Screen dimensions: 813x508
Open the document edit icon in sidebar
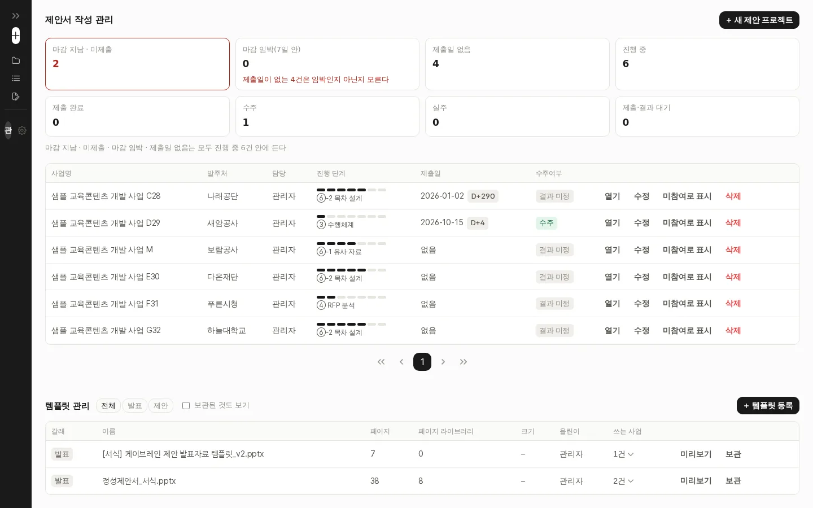(x=16, y=97)
